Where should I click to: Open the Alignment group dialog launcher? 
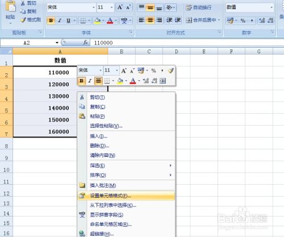[219, 32]
